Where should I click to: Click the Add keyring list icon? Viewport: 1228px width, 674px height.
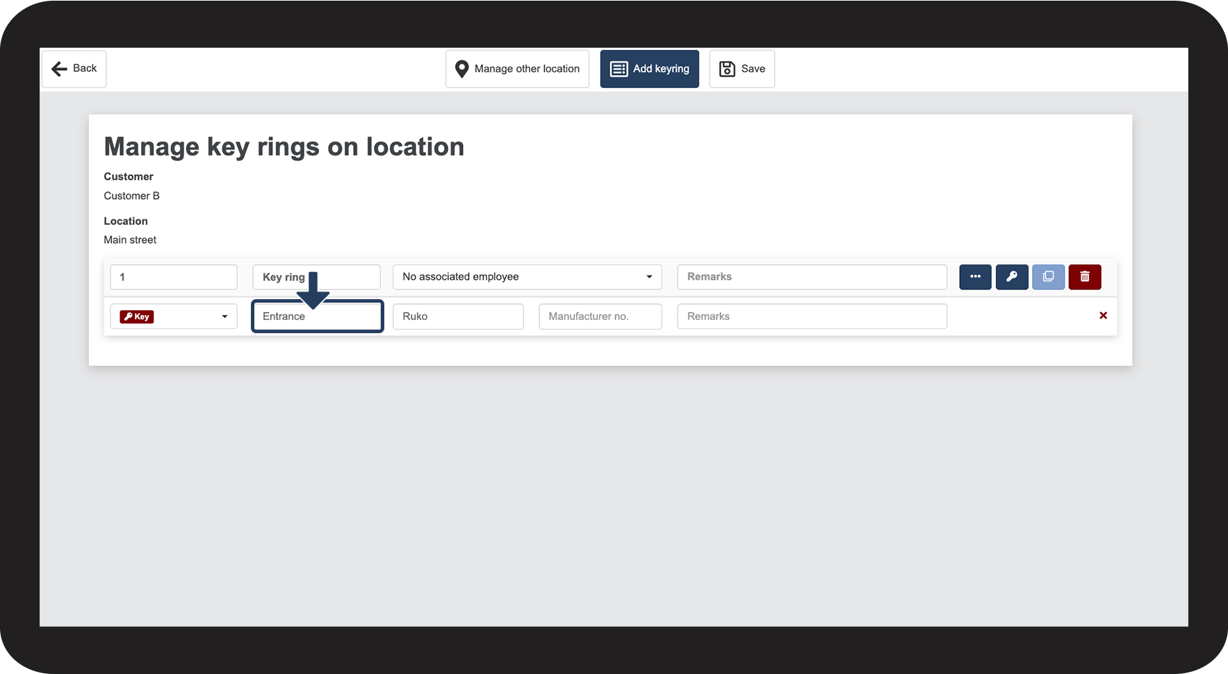619,69
